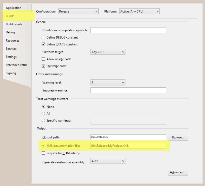
Task: Click the Suppress warnings input field
Action: 128,90
